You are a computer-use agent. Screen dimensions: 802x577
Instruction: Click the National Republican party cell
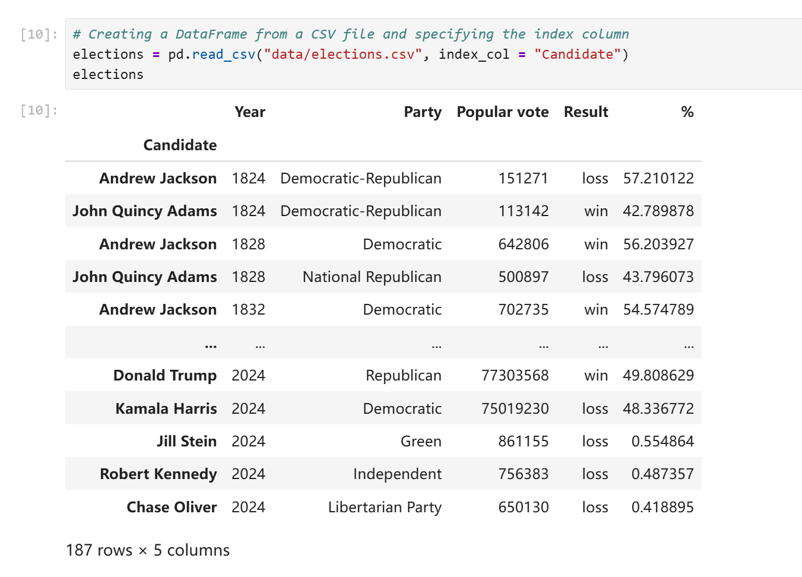coord(372,277)
